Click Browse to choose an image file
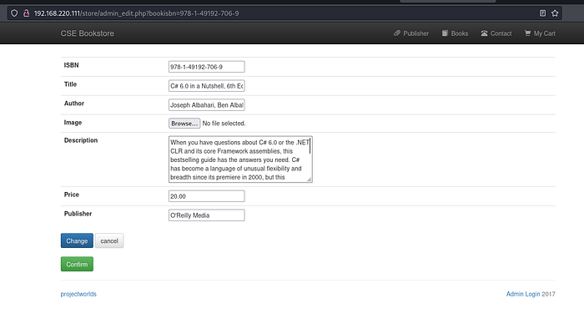The height and width of the screenshot is (334, 584). (x=184, y=124)
